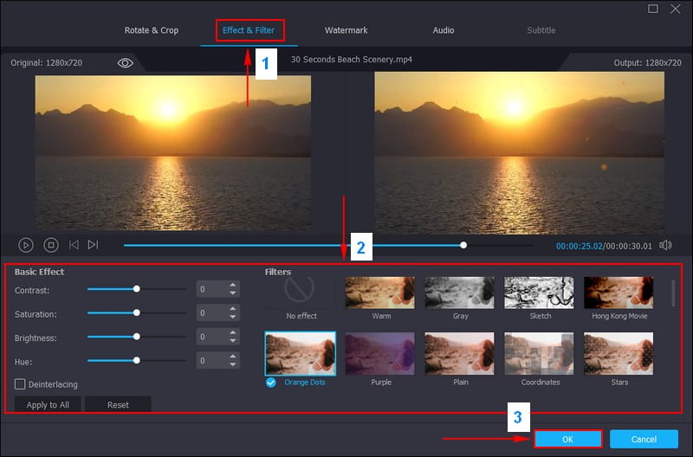Screen dimensions: 693x457
Task: Click the Brightness slider handle
Action: pos(136,336)
